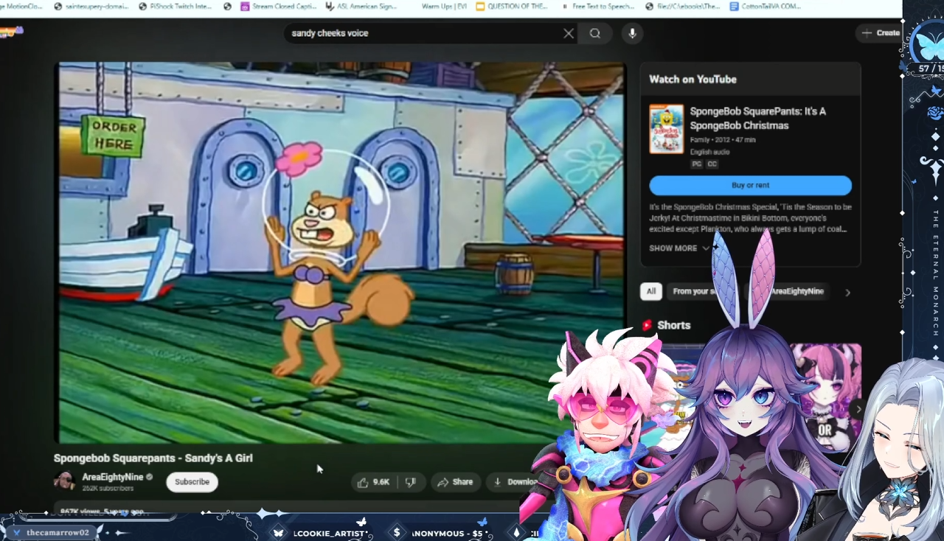Open the file ebooks bookmark
The width and height of the screenshot is (944, 541).
682,6
